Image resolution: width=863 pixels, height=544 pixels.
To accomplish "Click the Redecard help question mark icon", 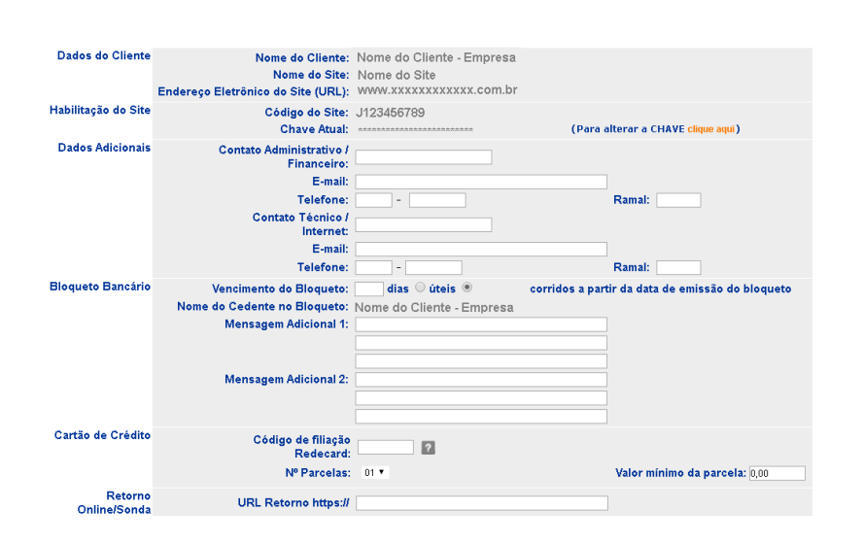I will tap(429, 448).
